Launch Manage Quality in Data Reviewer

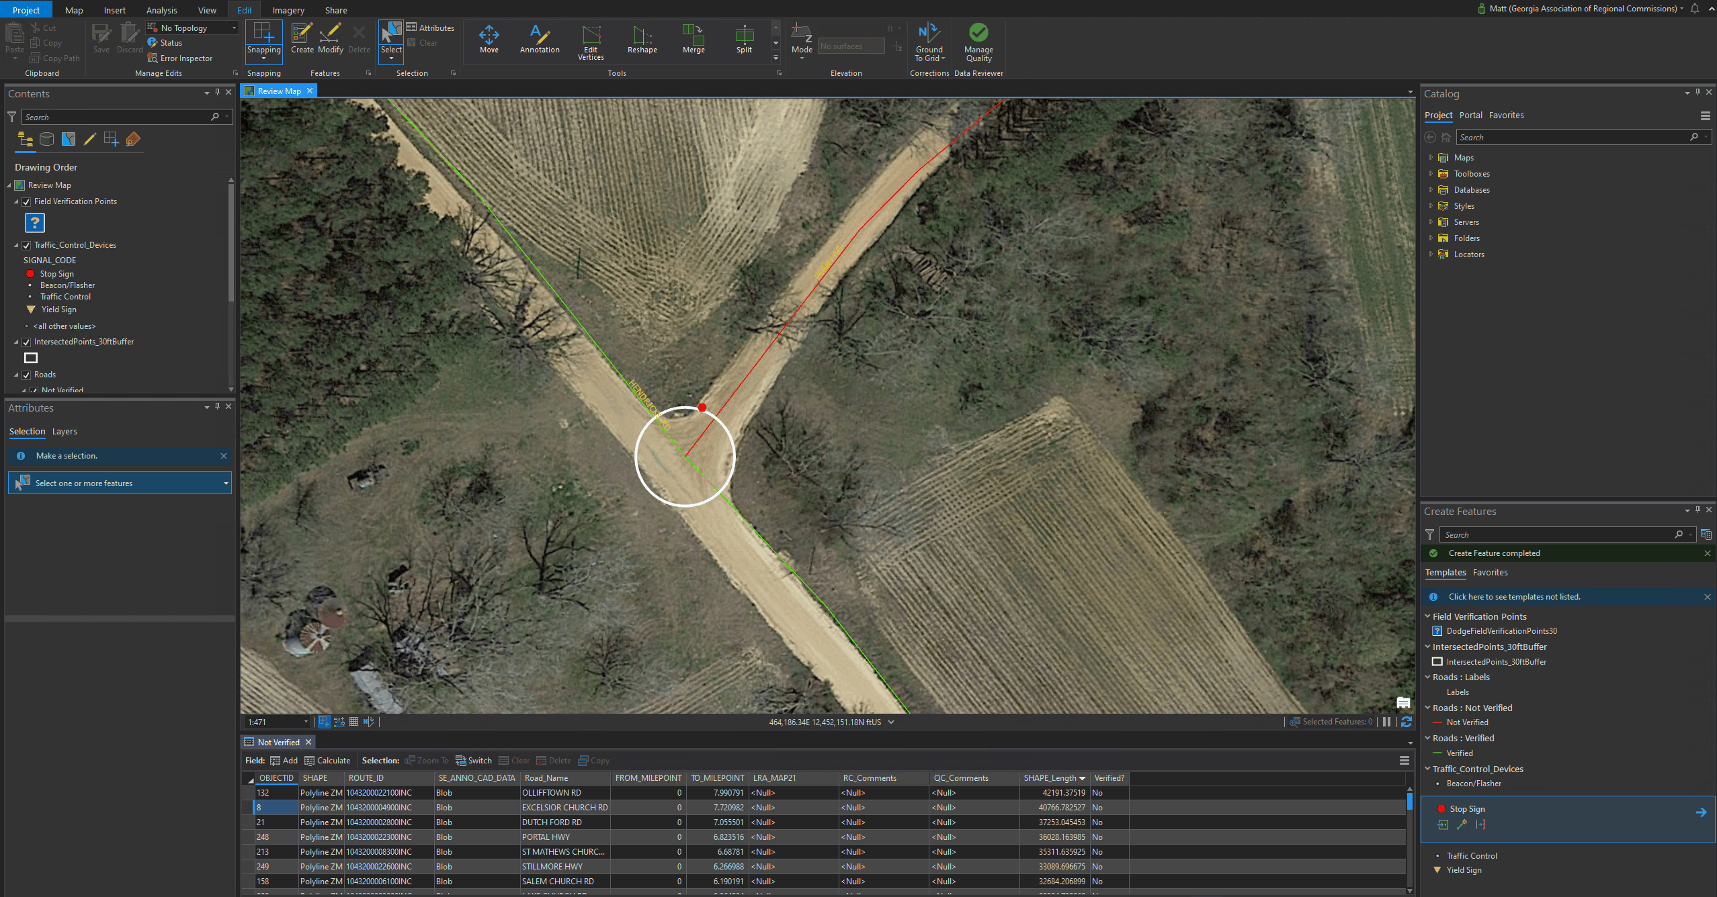(x=978, y=40)
